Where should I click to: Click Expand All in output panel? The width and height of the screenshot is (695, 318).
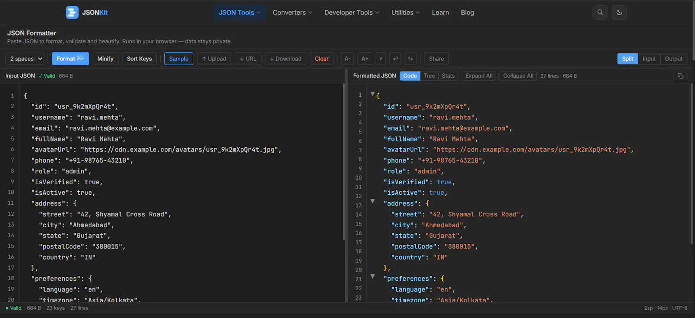click(x=479, y=76)
